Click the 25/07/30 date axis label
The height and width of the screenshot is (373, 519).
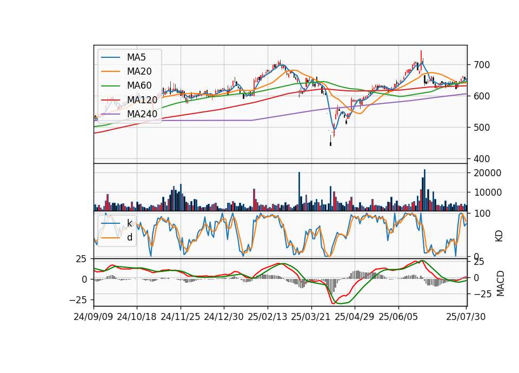[x=466, y=317]
